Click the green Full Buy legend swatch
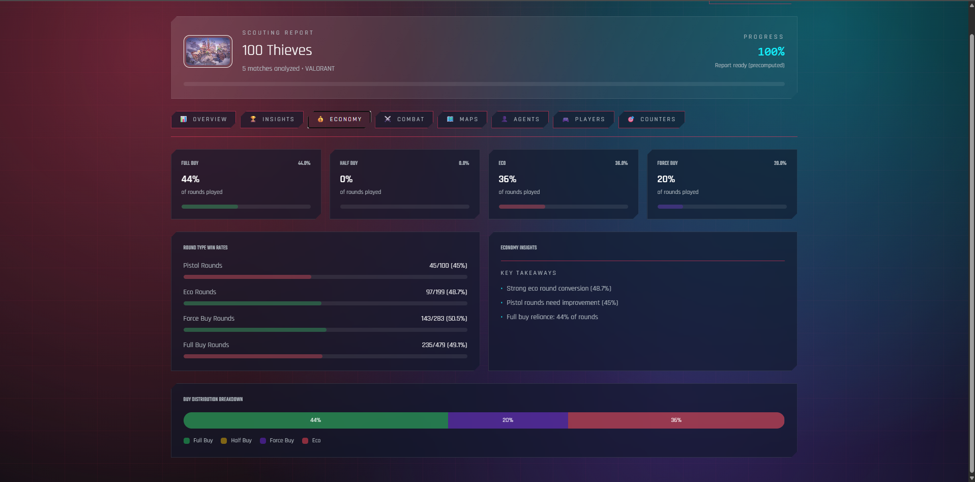This screenshot has width=975, height=482. (187, 441)
